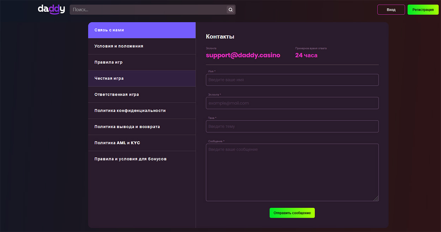Click the search magnifier icon
This screenshot has height=232, width=441.
(x=230, y=10)
